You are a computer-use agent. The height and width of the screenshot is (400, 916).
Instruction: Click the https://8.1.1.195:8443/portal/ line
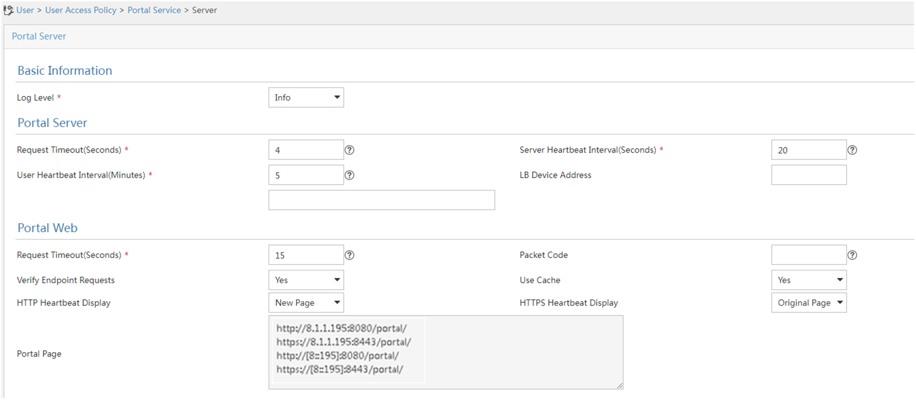tap(343, 342)
